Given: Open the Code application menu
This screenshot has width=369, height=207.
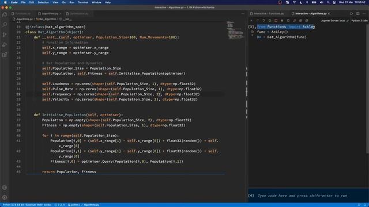Looking at the screenshot, I should [14, 2].
